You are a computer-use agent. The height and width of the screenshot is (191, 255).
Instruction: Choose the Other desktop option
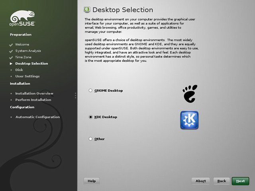pyautogui.click(x=90, y=139)
